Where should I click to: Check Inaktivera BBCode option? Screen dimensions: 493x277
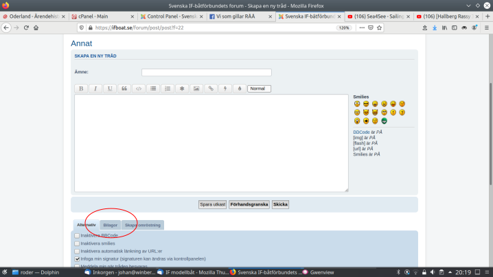pyautogui.click(x=77, y=236)
